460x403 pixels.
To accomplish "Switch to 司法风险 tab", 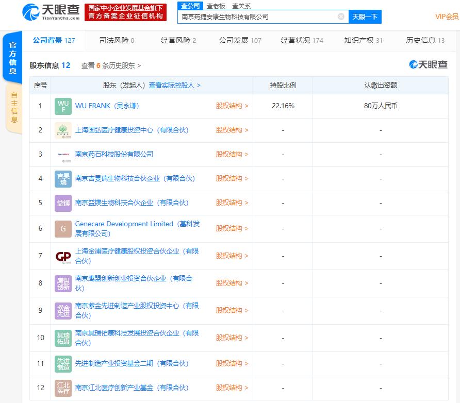I will 117,40.
